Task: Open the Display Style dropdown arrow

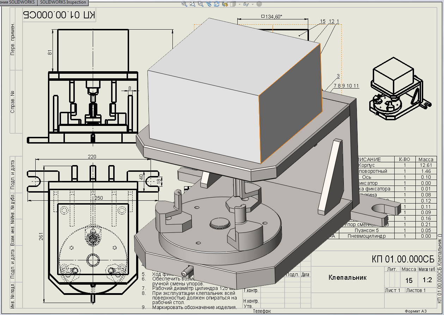Action: pyautogui.click(x=239, y=4)
